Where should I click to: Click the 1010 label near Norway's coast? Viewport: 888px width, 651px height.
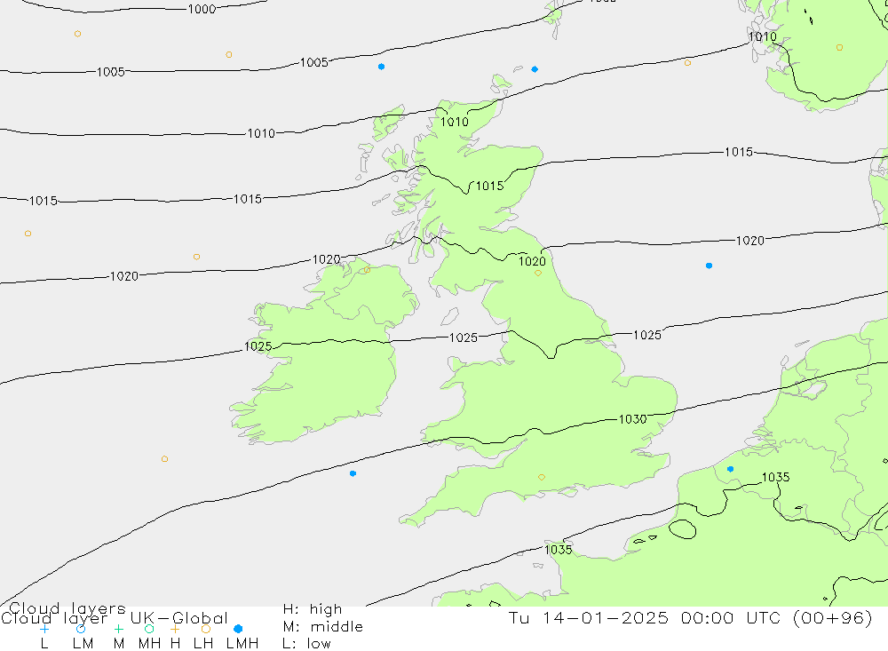click(762, 36)
